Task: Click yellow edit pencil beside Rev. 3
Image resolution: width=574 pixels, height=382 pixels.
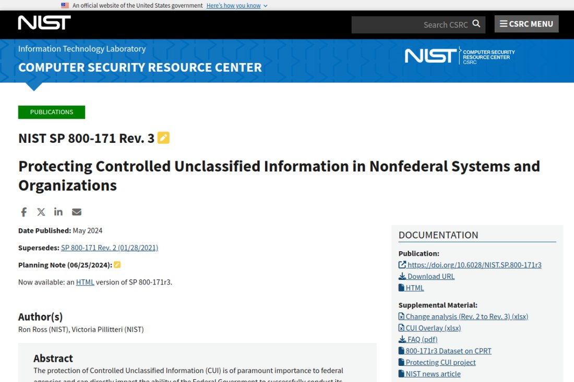Action: pos(163,138)
